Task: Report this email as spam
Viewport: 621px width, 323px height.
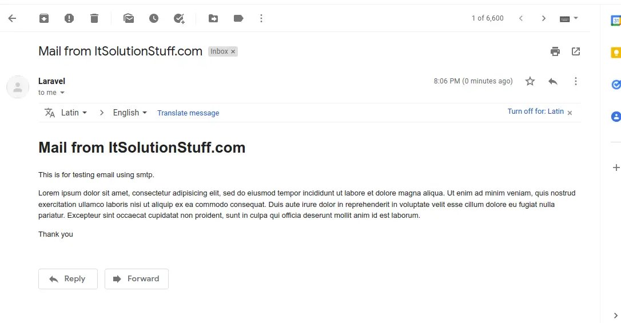Action: pyautogui.click(x=69, y=18)
